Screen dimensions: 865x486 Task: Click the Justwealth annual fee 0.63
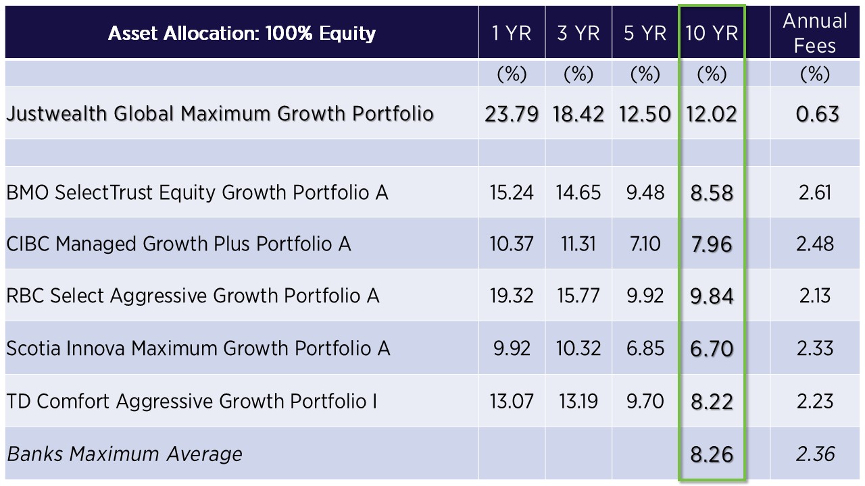815,113
